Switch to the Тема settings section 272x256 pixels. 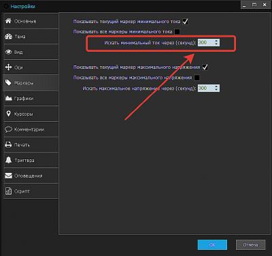pyautogui.click(x=31, y=36)
